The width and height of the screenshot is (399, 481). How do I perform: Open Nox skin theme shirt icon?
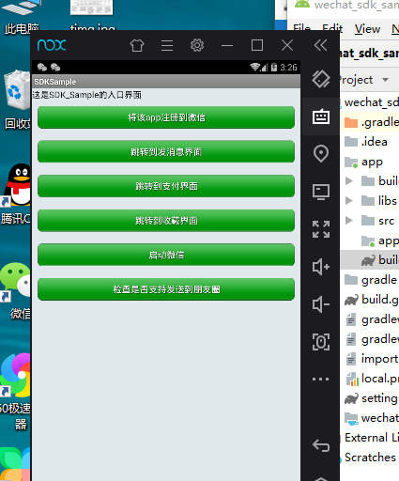pos(137,45)
